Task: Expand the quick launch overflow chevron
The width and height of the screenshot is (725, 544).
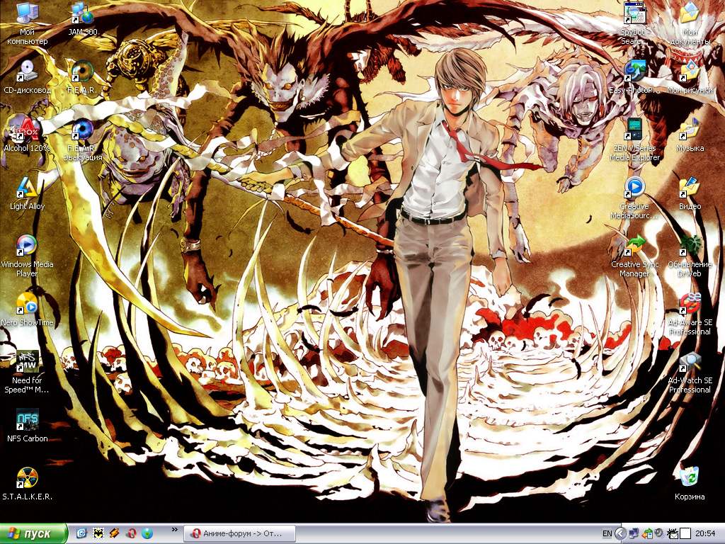Action: click(x=174, y=530)
